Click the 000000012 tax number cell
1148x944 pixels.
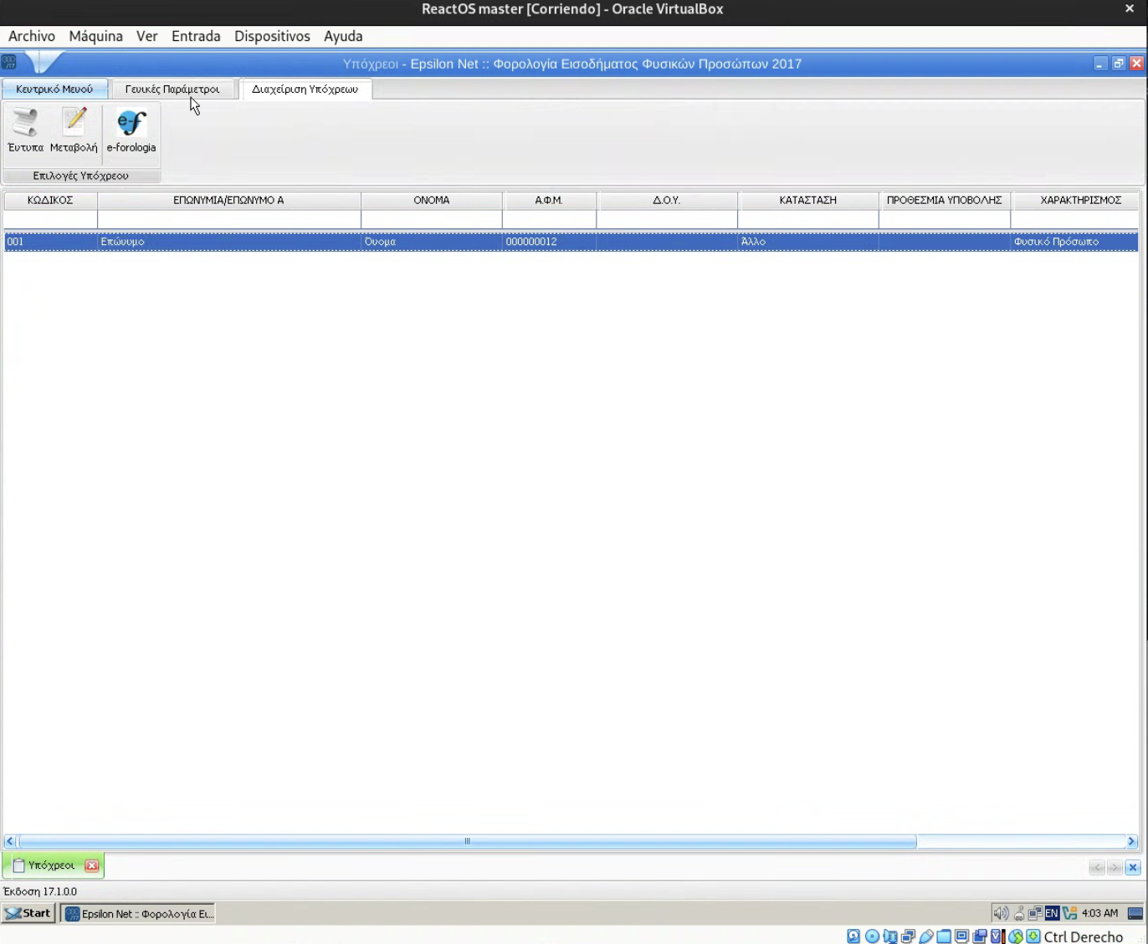coord(549,242)
